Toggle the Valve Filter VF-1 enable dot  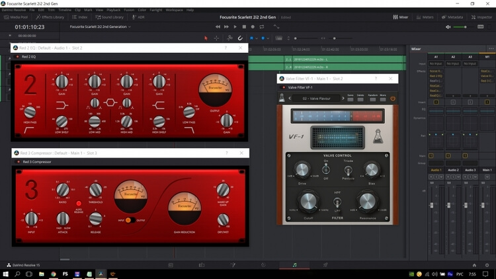(284, 87)
